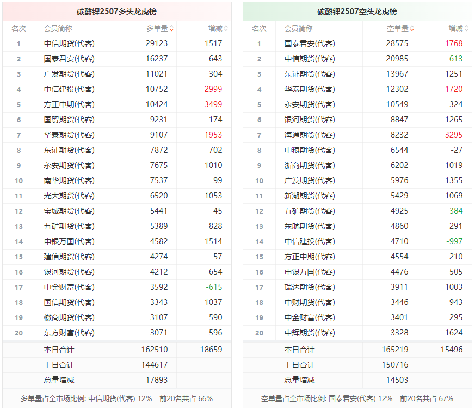Select 宝城期货(代客) row
The width and height of the screenshot is (475, 411).
tap(117, 211)
